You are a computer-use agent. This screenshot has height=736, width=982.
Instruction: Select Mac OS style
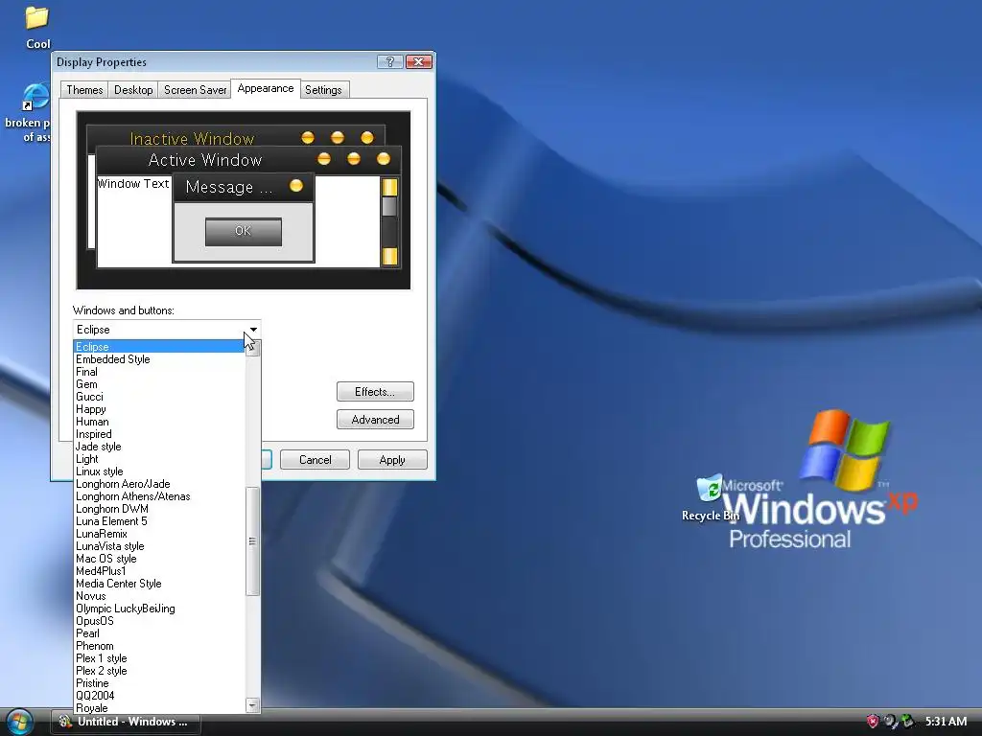pyautogui.click(x=158, y=559)
